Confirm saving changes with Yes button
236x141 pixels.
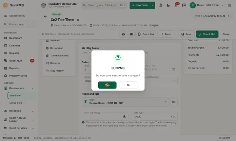pos(107,85)
